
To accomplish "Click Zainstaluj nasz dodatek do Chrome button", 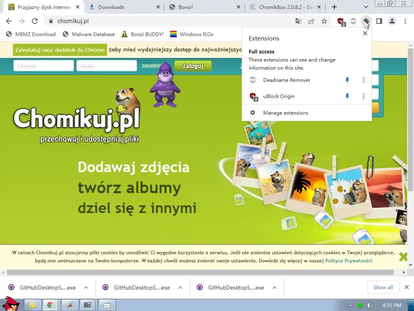I will (x=60, y=50).
